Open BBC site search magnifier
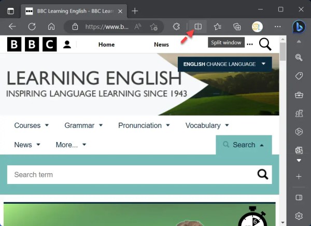This screenshot has width=311, height=226. [x=265, y=45]
